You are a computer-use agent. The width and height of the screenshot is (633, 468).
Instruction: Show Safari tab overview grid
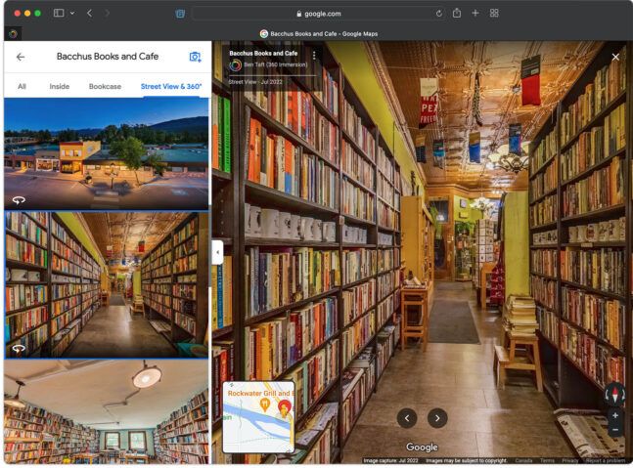tap(494, 14)
